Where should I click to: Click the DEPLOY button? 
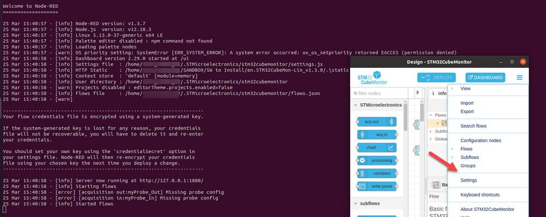(436, 78)
